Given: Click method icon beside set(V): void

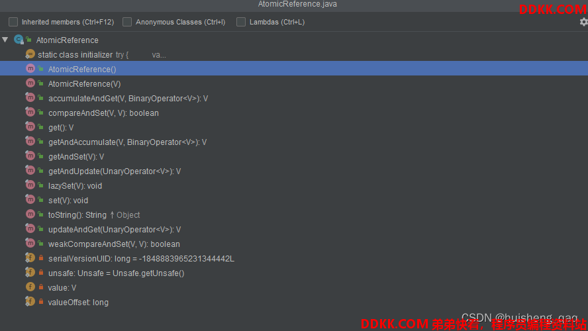Looking at the screenshot, I should point(30,200).
